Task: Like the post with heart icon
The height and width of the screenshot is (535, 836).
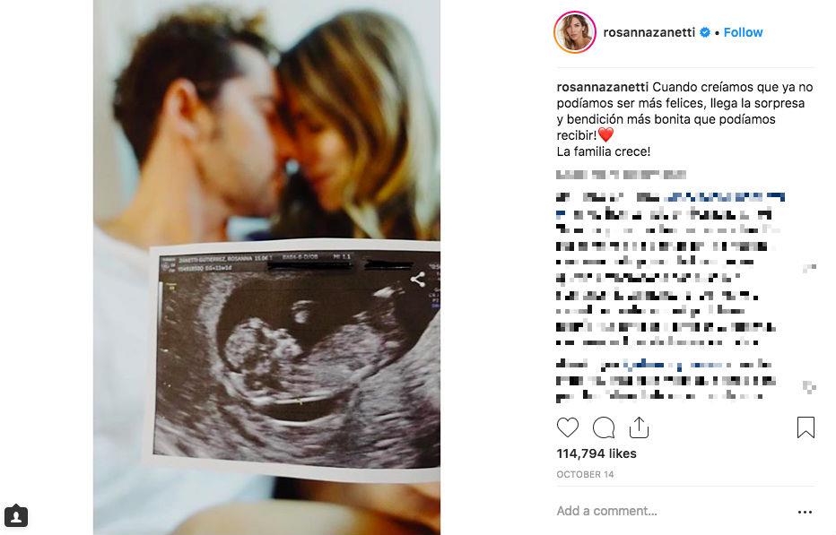Action: (567, 427)
